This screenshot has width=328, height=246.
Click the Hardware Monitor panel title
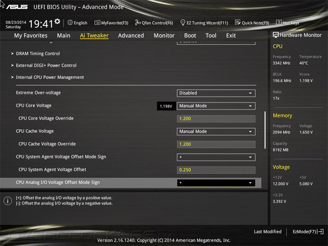click(x=301, y=35)
